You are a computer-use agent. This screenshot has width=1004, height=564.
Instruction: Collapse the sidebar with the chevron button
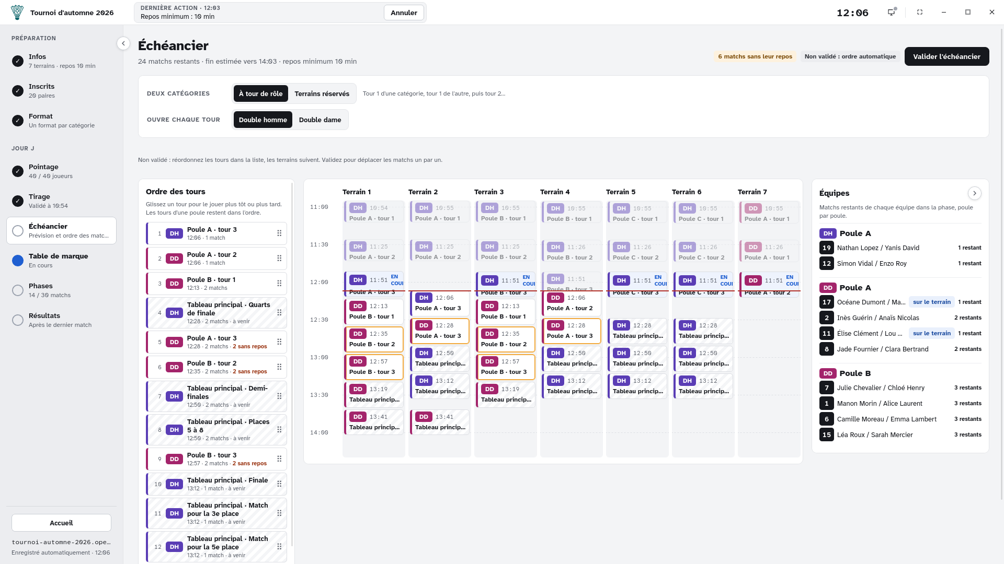123,43
